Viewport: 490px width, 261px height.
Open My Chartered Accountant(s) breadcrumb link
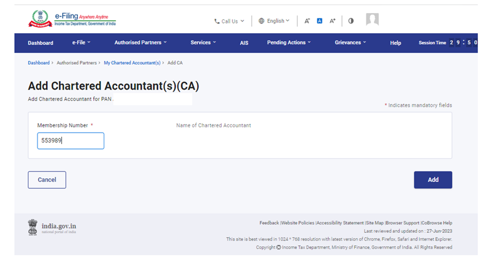[132, 63]
